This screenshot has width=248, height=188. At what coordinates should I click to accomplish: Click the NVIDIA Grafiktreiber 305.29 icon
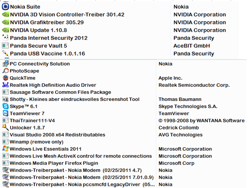click(x=5, y=22)
